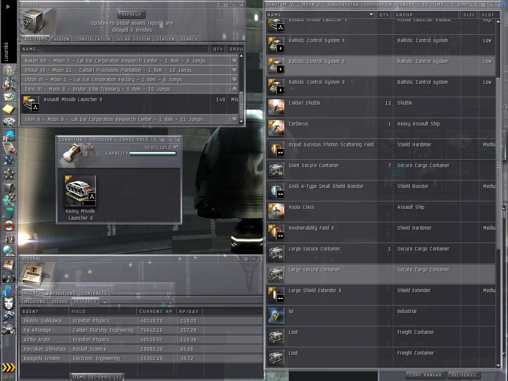Screen dimensions: 508x381
Task: Open Name column sort arrow in hangar
Action: (x=371, y=14)
